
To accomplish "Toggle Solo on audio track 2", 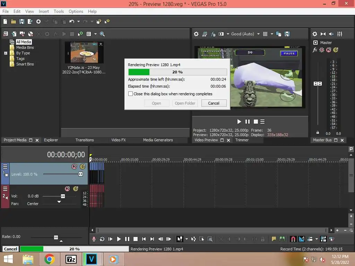I will coord(76,189).
